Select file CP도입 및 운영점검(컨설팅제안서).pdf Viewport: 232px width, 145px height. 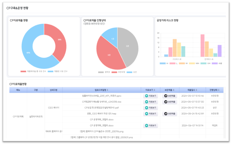point(102,108)
